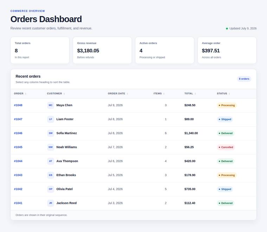Click the Jul 9, 2026 date cell

pos(115,105)
